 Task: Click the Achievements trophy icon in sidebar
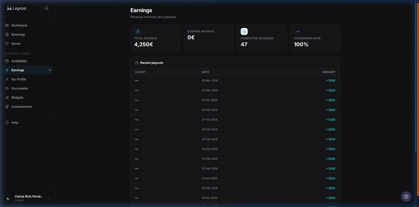(7, 106)
